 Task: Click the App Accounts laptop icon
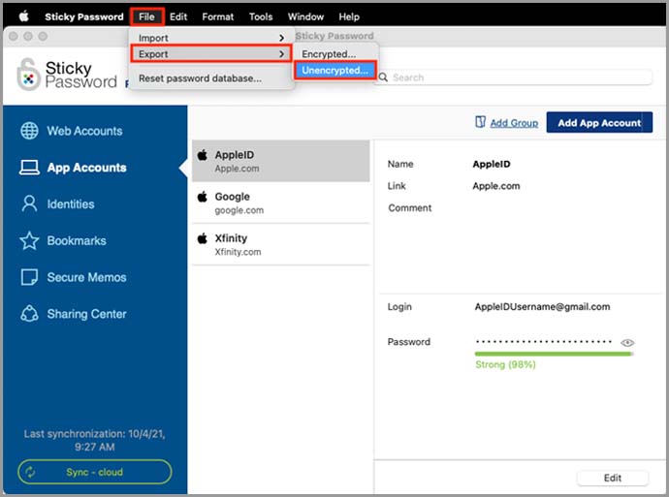coord(29,168)
